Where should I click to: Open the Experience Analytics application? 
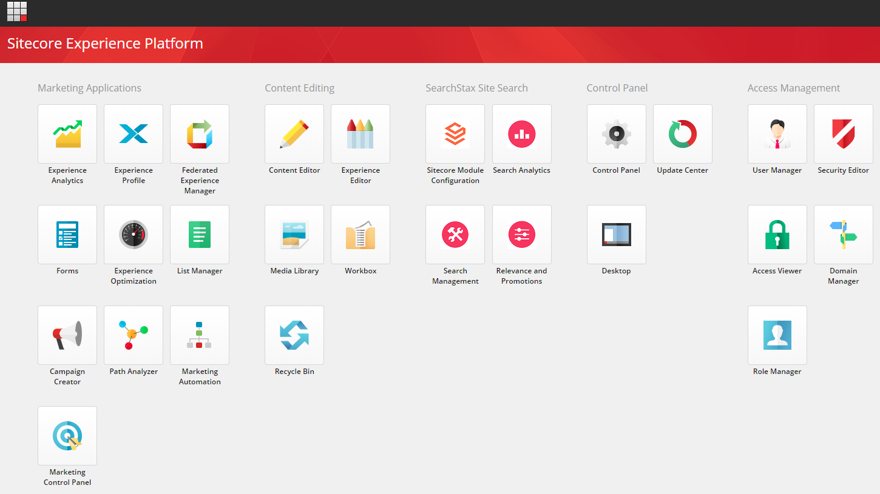pos(67,133)
